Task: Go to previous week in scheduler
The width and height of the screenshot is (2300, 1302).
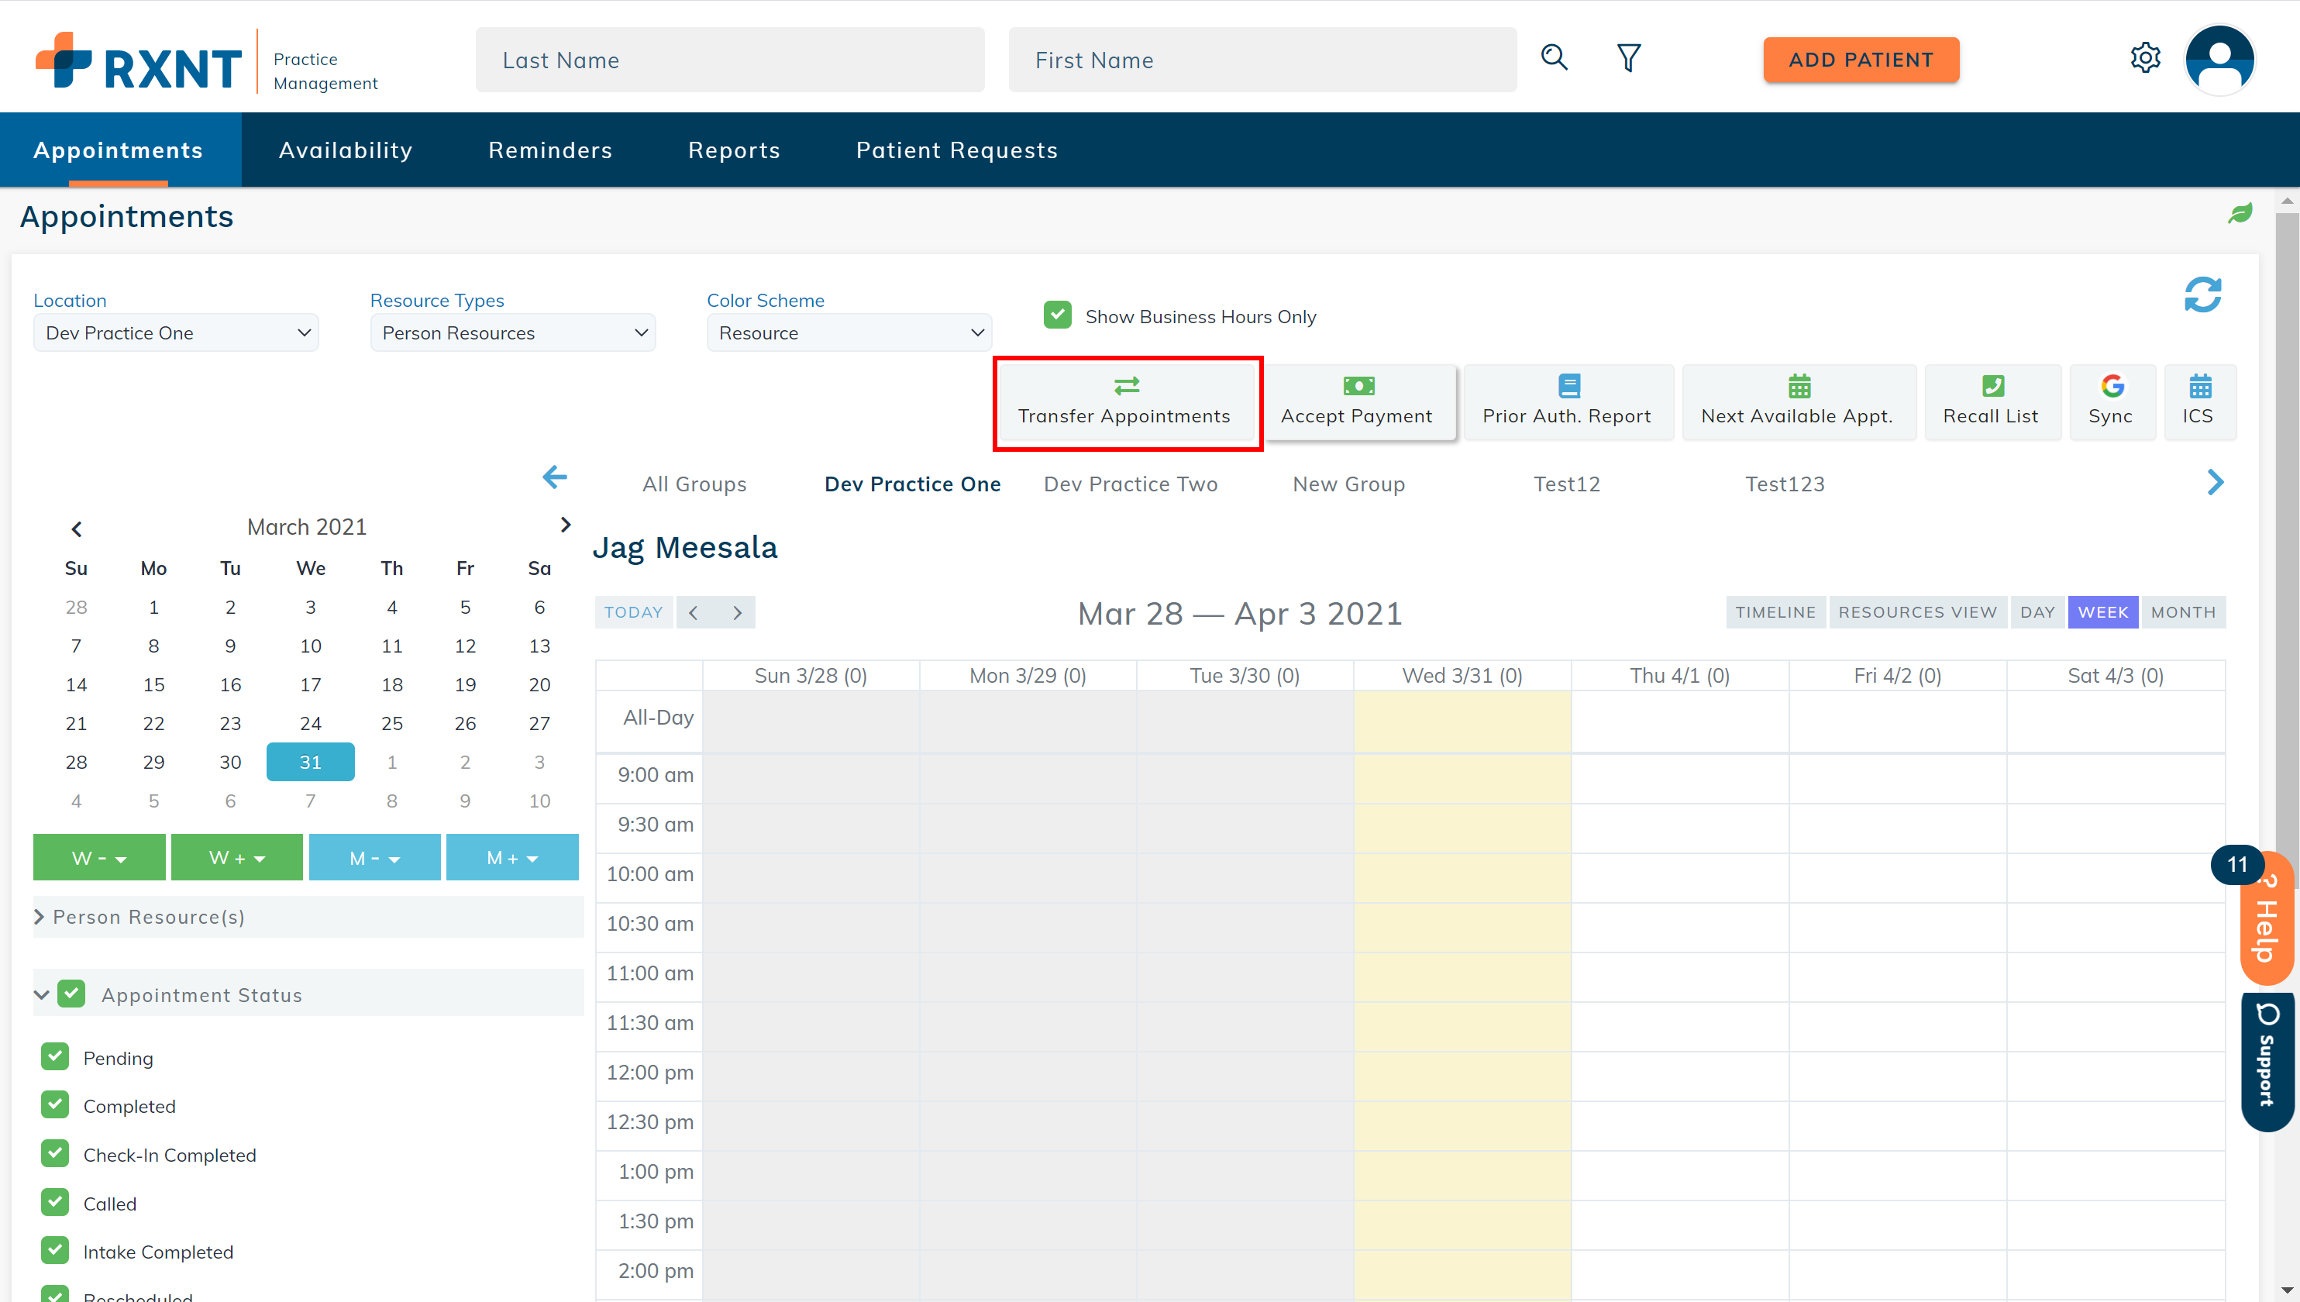Action: point(694,612)
